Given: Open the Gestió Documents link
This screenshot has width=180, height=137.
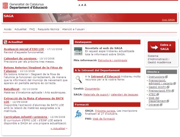Looking at the screenshot, I should pos(92,89).
